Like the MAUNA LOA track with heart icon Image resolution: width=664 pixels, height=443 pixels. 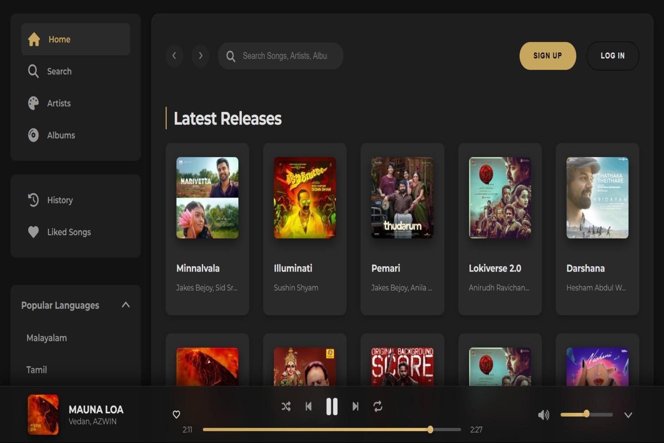click(x=176, y=415)
